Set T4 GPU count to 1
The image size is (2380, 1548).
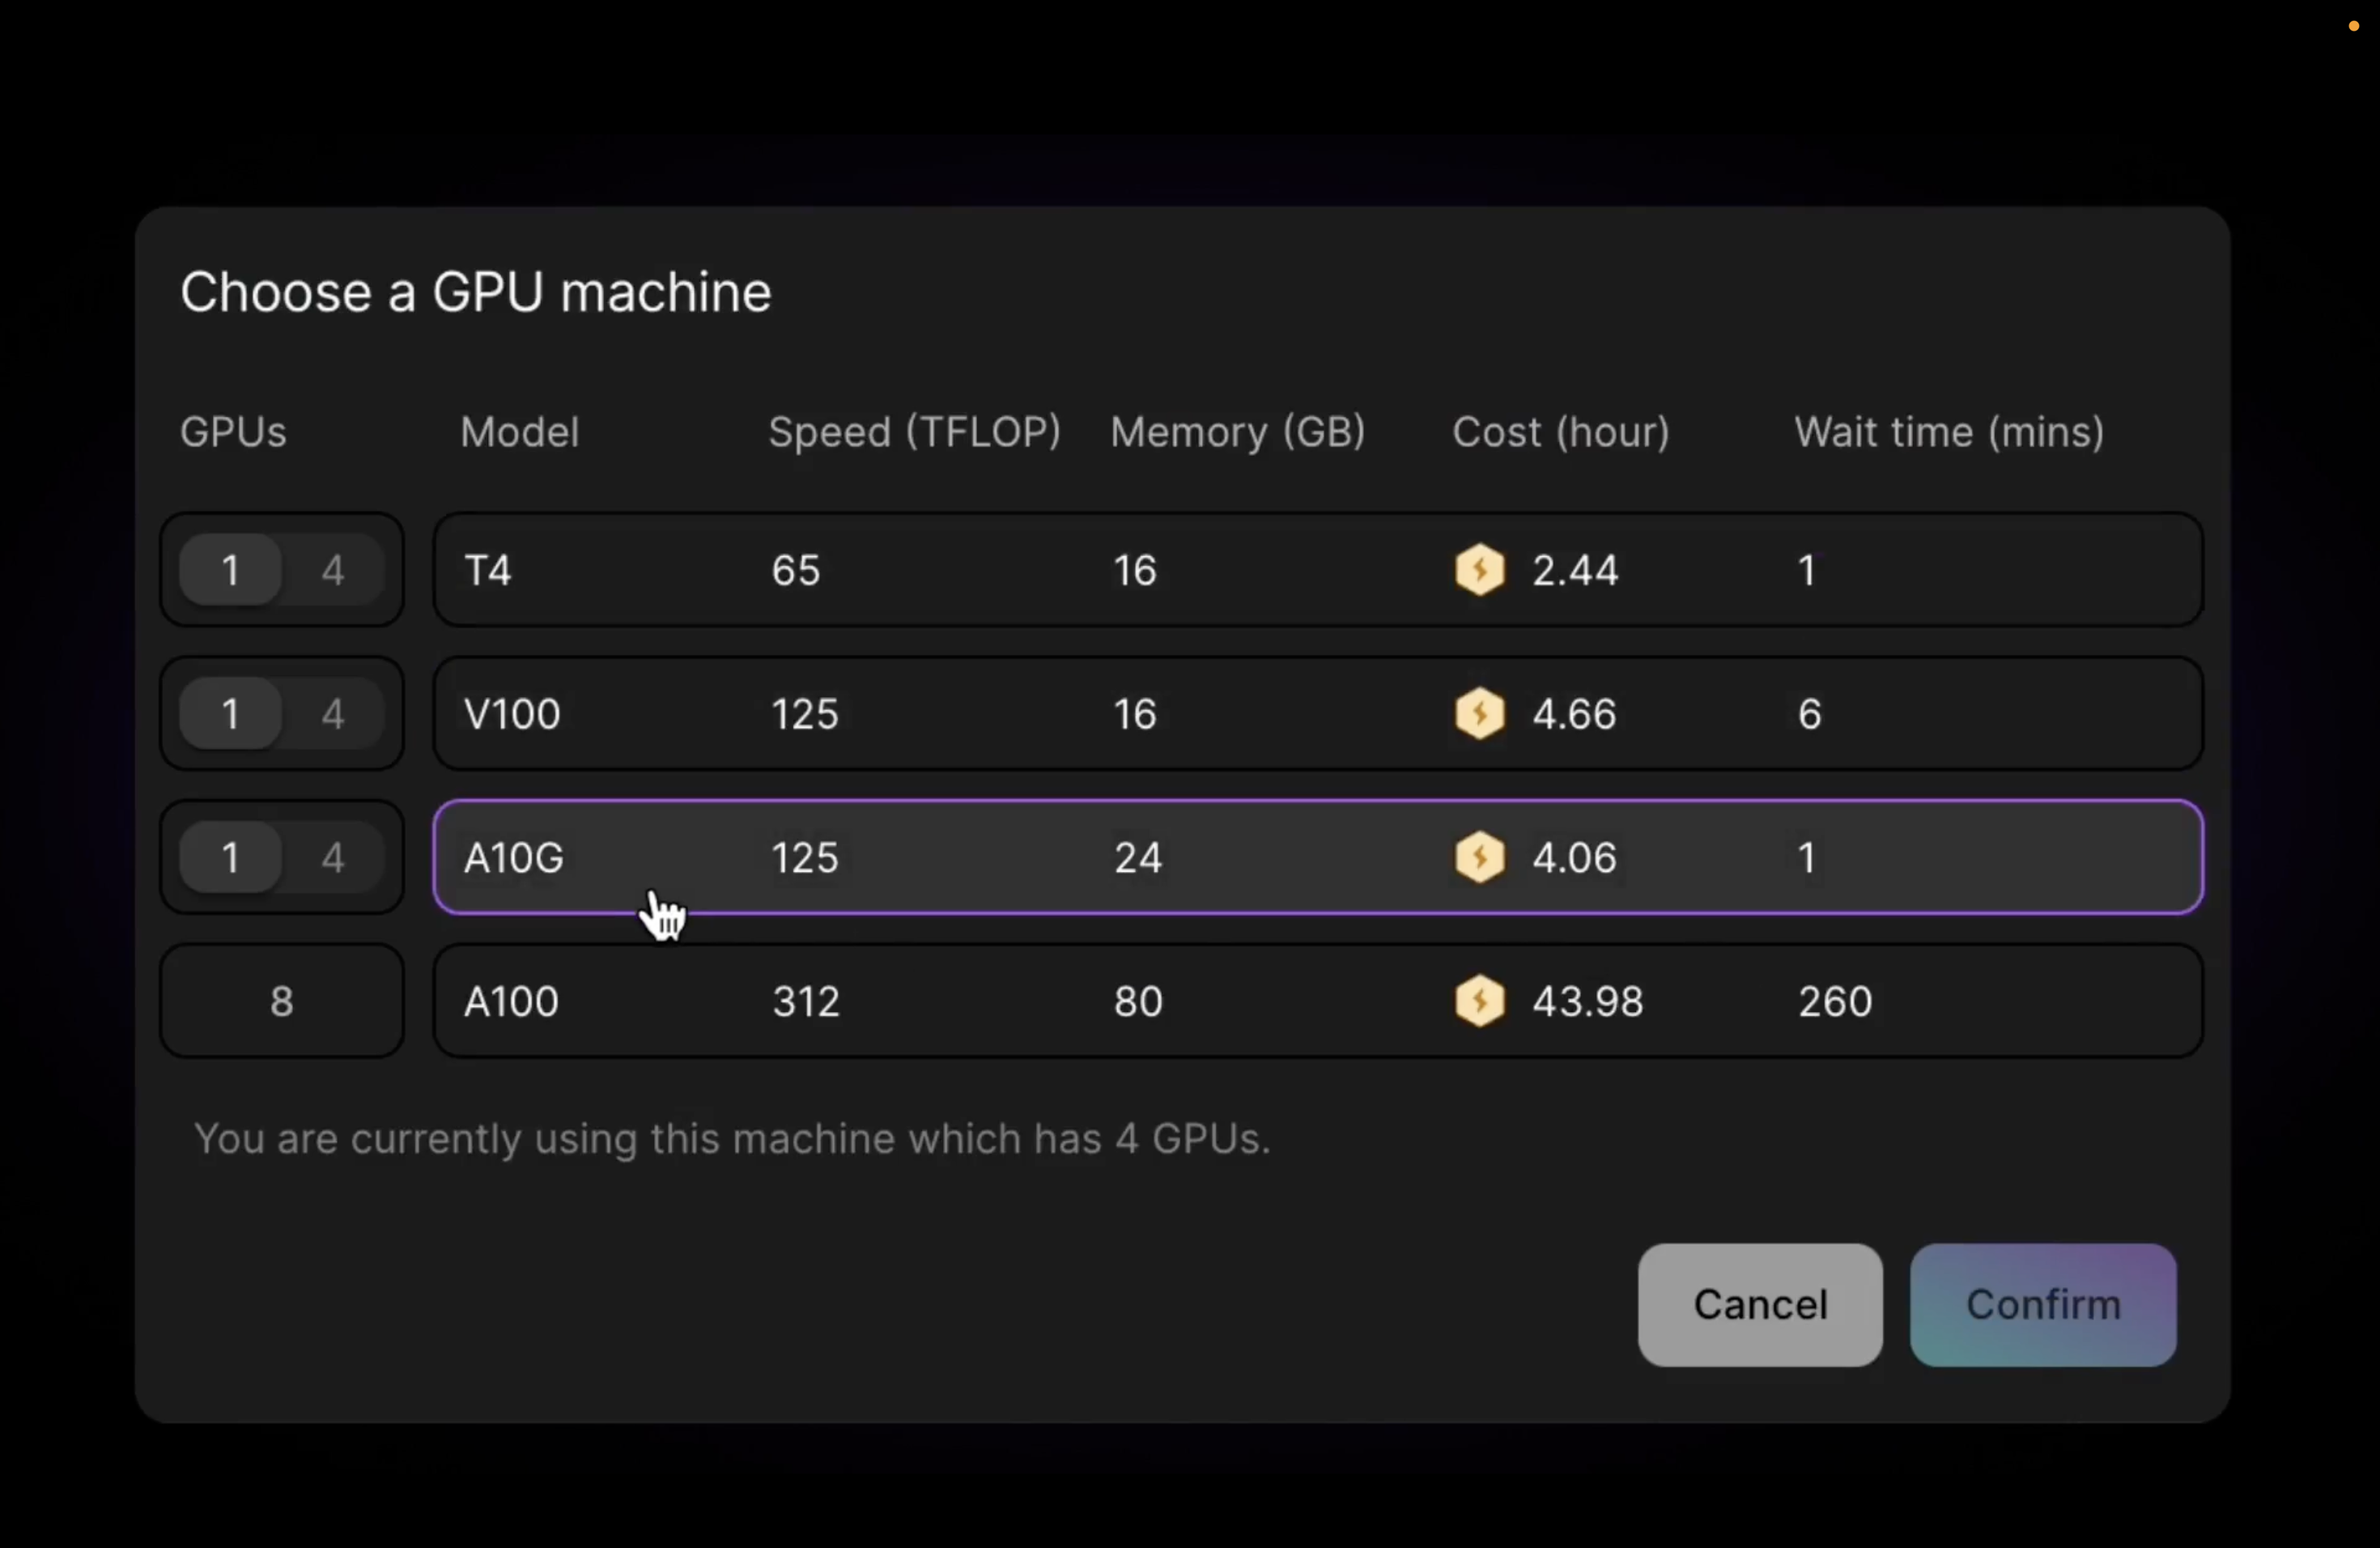click(231, 570)
